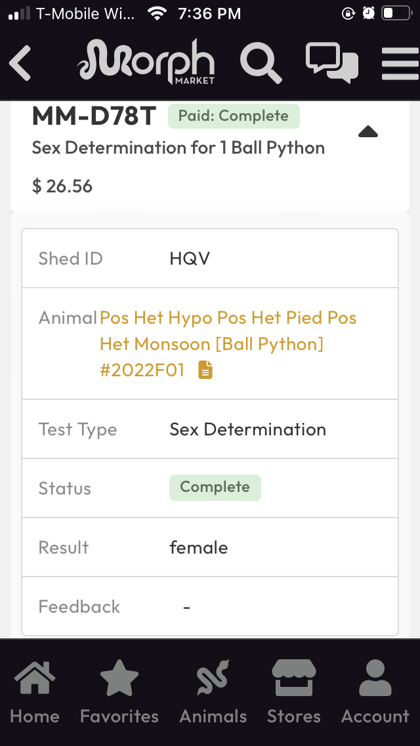
Task: Switch to the Animals snake tab
Action: click(x=213, y=692)
